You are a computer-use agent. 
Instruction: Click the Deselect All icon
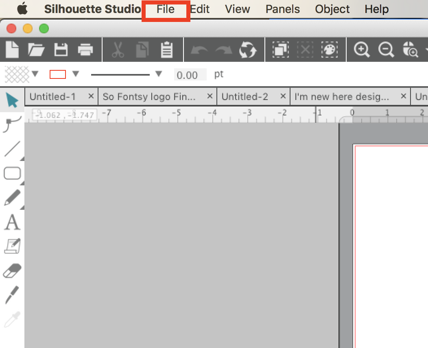(x=305, y=50)
